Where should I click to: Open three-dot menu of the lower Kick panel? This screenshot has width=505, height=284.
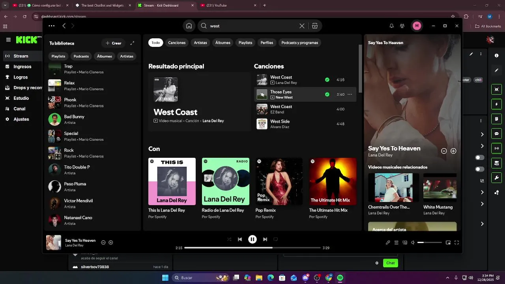pos(481,120)
